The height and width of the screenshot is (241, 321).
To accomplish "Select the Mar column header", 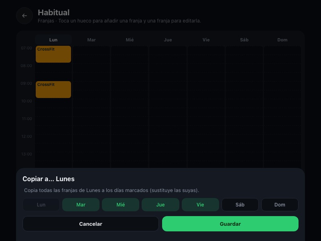I will 91,40.
